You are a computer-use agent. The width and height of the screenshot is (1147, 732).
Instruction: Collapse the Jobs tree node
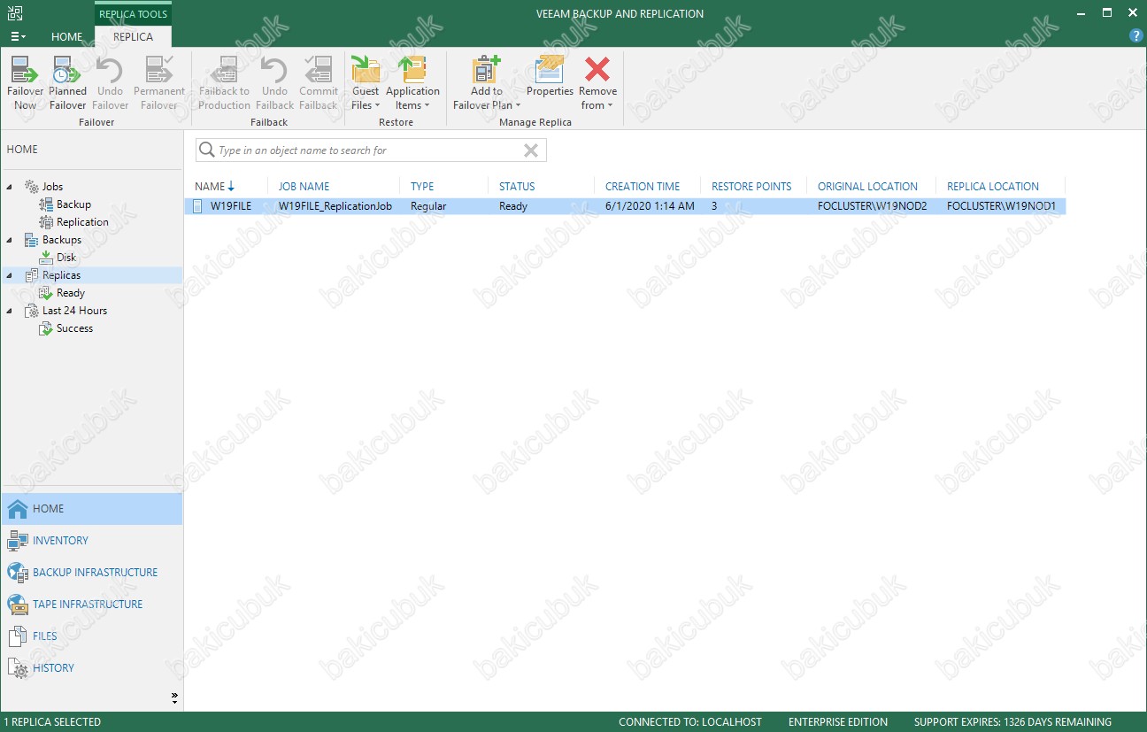[10, 187]
